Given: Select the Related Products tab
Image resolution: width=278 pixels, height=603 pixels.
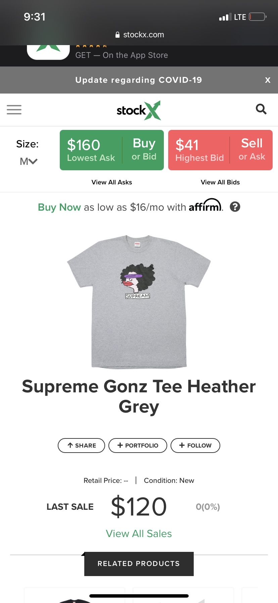Looking at the screenshot, I should pos(139,564).
